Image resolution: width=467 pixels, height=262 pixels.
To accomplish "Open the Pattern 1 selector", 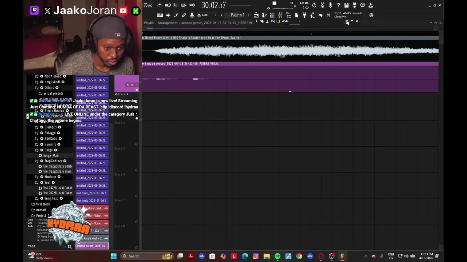I will point(238,15).
